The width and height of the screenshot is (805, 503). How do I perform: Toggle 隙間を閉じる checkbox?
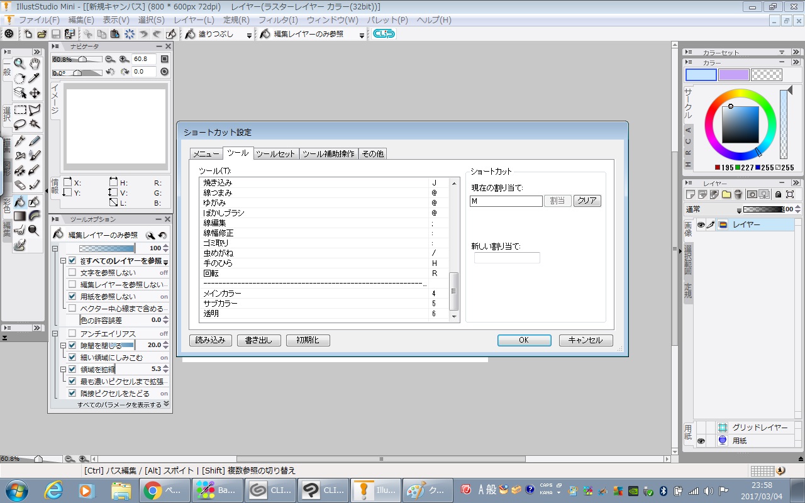pos(72,345)
